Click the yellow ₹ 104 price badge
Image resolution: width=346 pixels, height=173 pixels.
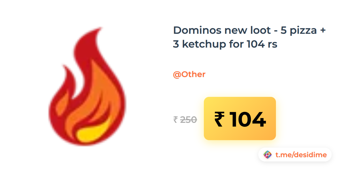pos(240,119)
